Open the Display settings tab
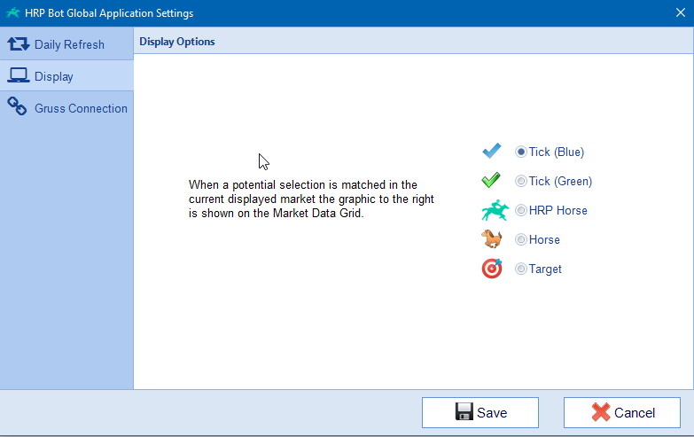 (66, 75)
